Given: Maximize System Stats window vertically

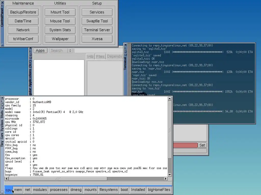Looking at the screenshot, I should click(2, 104).
